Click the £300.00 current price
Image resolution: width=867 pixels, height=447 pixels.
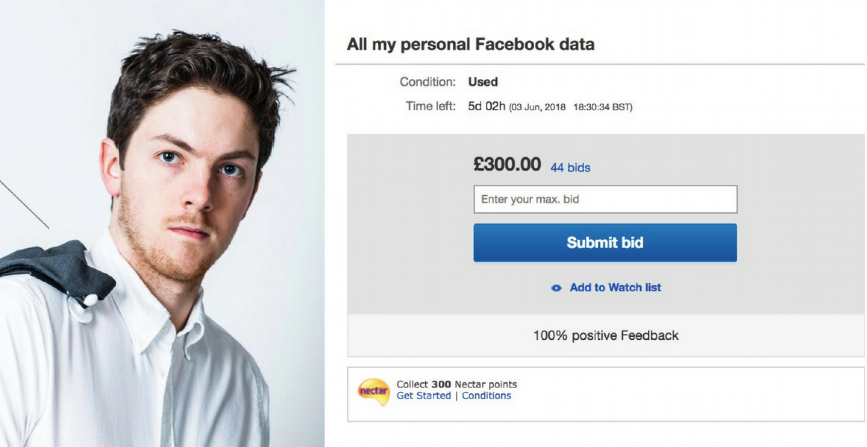pos(507,164)
